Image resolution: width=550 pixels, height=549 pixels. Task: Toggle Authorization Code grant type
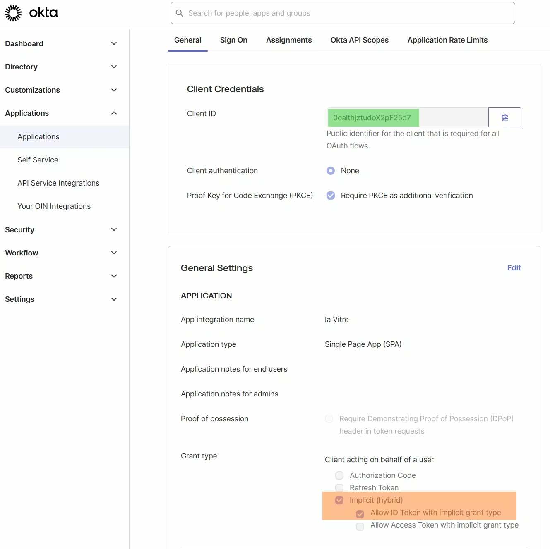coord(339,475)
